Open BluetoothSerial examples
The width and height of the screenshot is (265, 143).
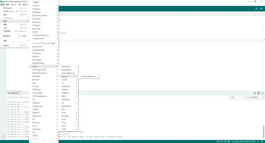[44, 50]
